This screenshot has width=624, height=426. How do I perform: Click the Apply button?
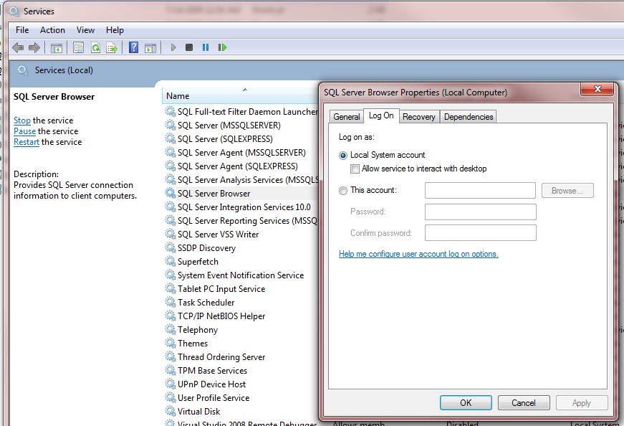click(x=582, y=403)
